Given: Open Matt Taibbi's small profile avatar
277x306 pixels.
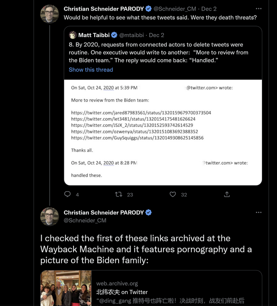Looking at the screenshot, I should (x=73, y=35).
